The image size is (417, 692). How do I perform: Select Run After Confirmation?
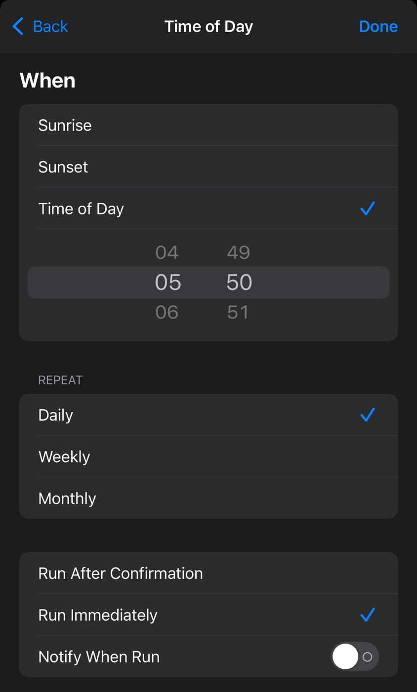pos(121,573)
